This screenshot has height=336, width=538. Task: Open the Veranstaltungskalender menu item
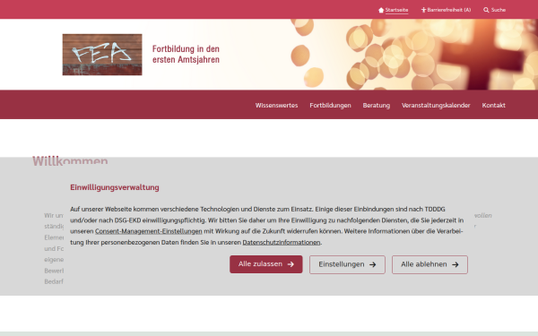coord(436,105)
